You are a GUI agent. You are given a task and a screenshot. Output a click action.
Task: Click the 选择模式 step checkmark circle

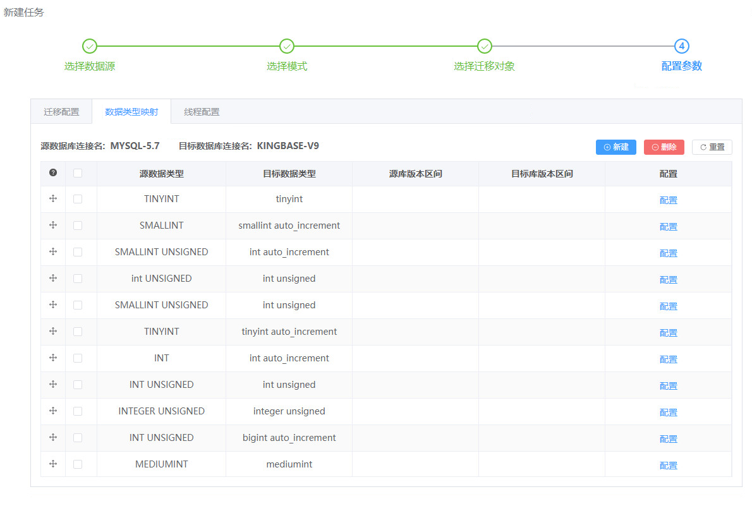click(287, 46)
